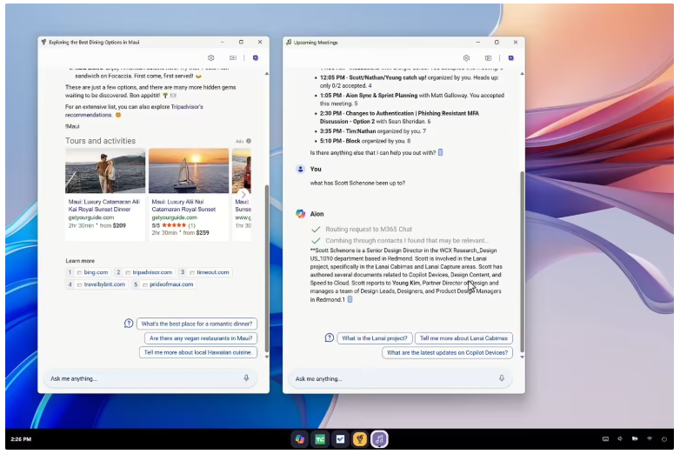The image size is (680, 454).
Task: Select 'What's the best place for a romantic dinner?'
Action: [197, 324]
